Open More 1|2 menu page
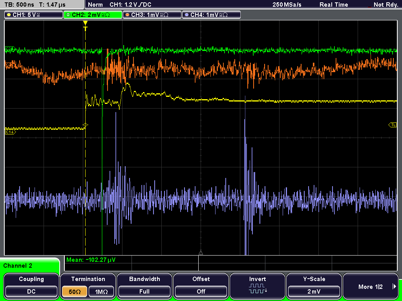Viewport: 402px width, 301px height. click(371, 285)
